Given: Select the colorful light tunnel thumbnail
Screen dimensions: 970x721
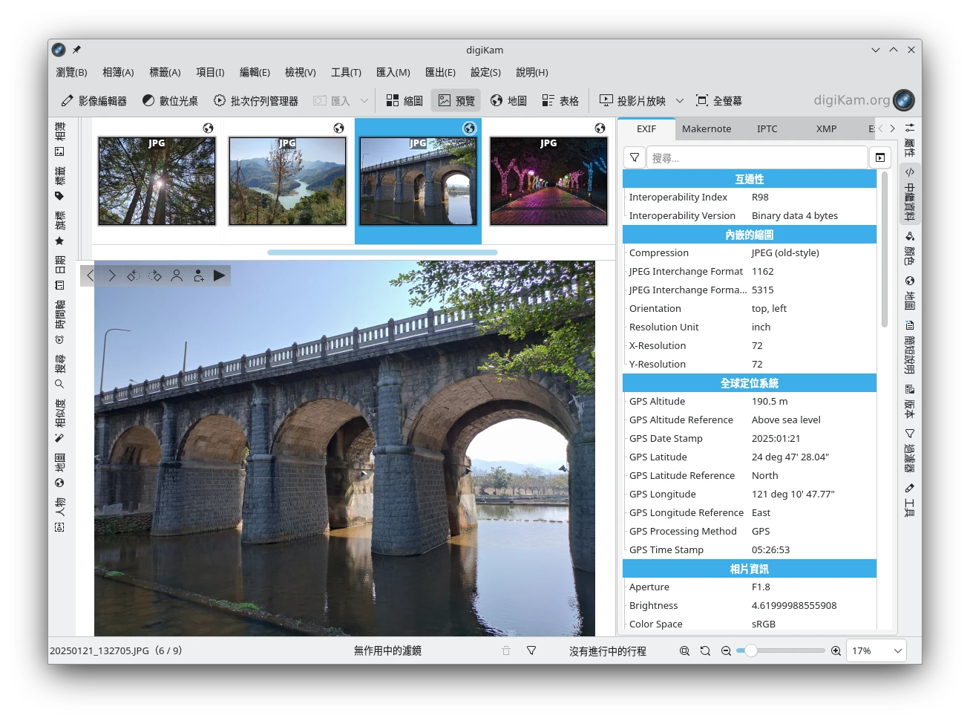Looking at the screenshot, I should tap(548, 181).
